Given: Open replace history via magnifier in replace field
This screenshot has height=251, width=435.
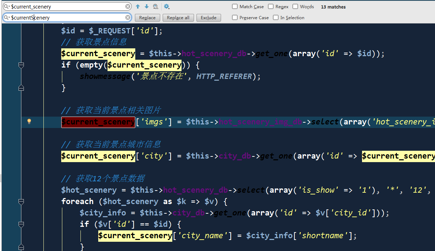Looking at the screenshot, I should (x=6, y=17).
